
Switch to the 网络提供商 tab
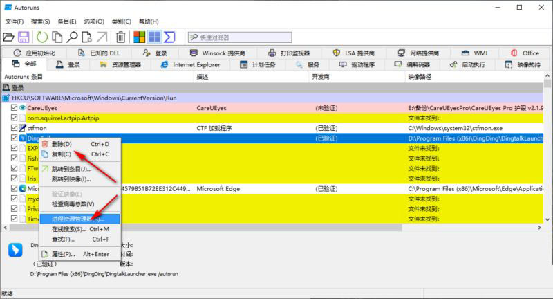418,53
